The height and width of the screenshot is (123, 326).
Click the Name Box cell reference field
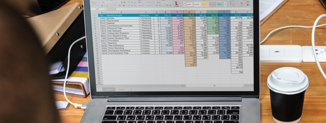tap(97, 9)
